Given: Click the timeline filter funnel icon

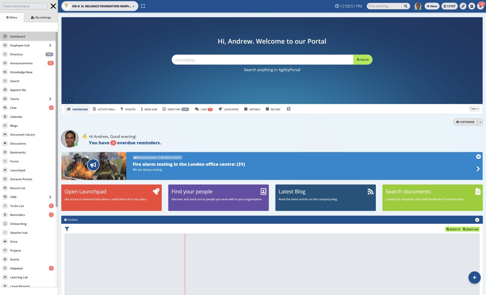Looking at the screenshot, I should (x=67, y=229).
